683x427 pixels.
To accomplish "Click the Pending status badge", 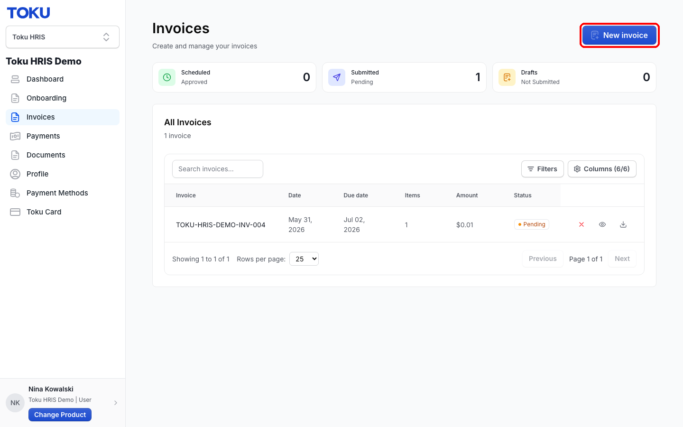I will [532, 224].
